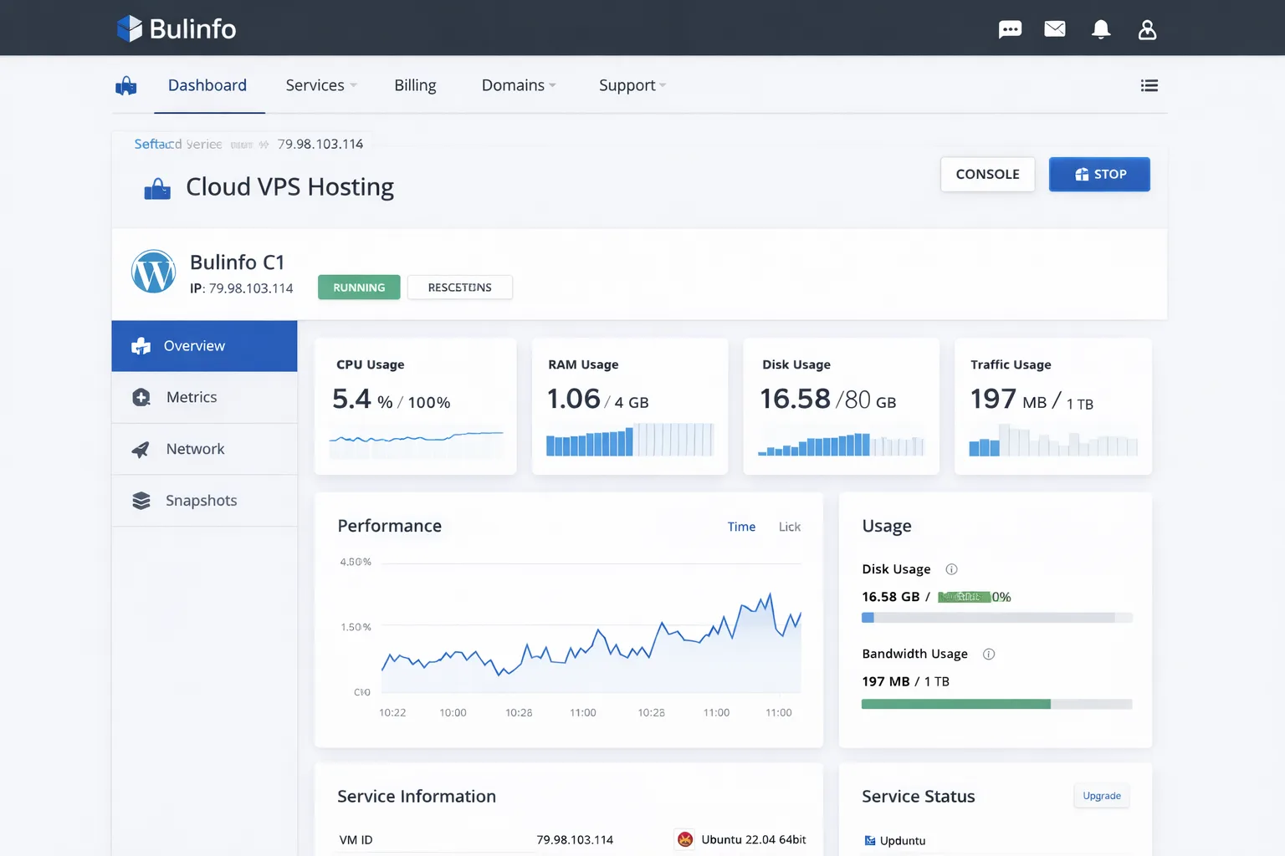
Task: Select Snapshots in the sidebar
Action: (x=204, y=501)
